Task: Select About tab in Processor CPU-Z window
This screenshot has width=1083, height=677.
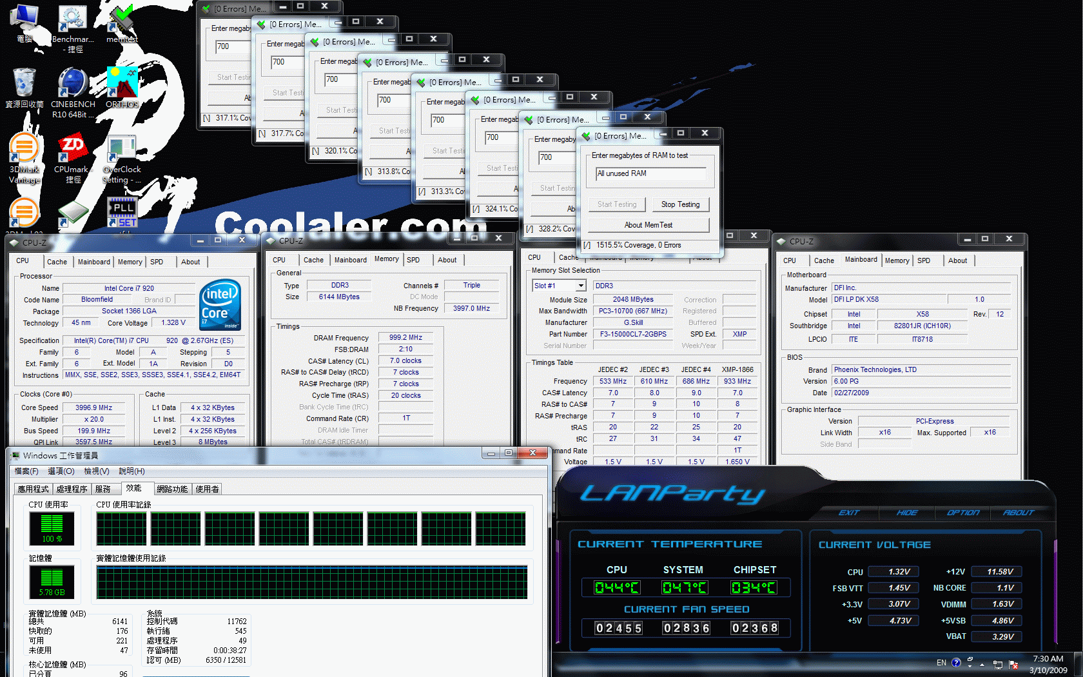Action: point(191,262)
